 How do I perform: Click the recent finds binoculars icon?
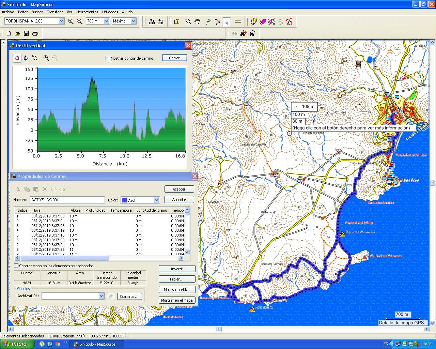point(252,33)
